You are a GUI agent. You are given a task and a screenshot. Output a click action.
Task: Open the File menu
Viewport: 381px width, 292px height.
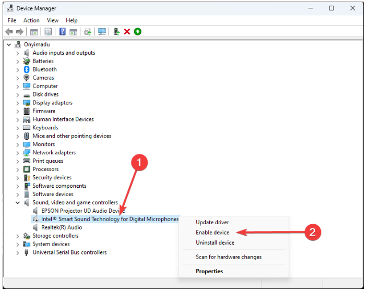pos(11,20)
